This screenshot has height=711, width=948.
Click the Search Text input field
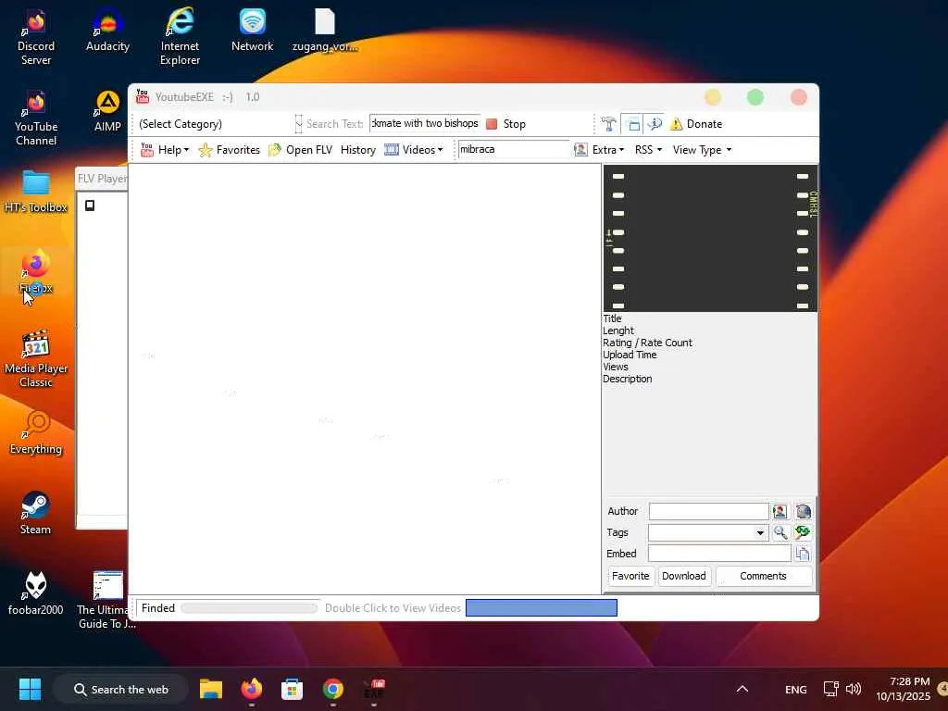424,123
